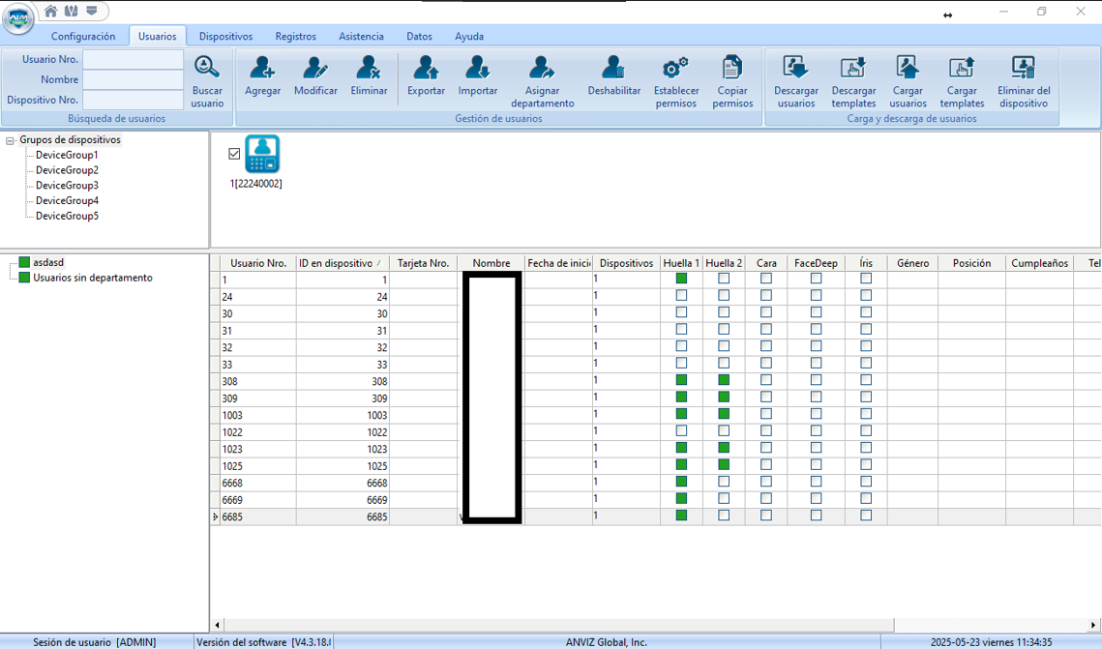Sort by Usuario Nro. column header
Screen dimensions: 1102x649
click(258, 263)
